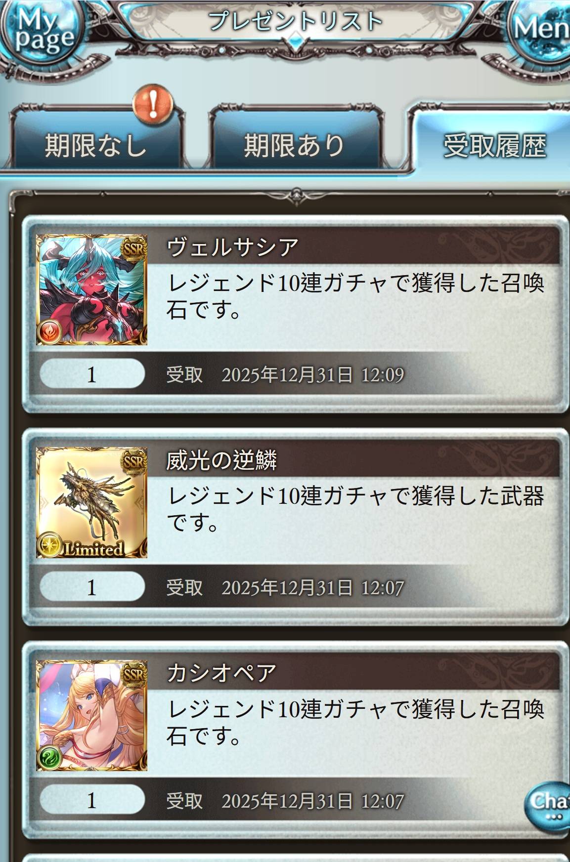Click the 12:09 received date row

[x=285, y=375]
